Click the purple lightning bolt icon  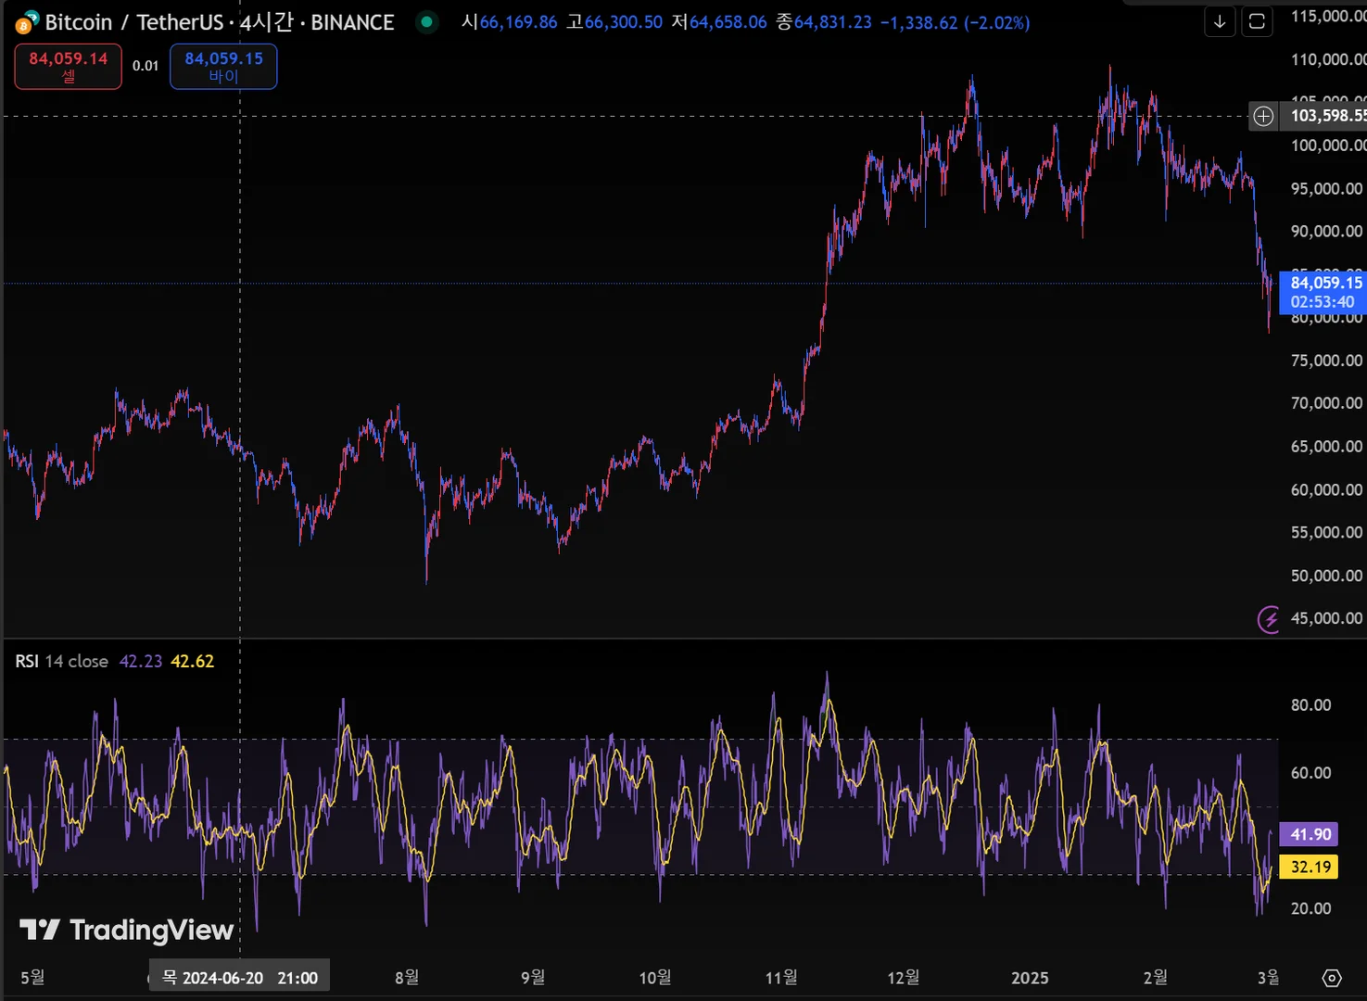pyautogui.click(x=1268, y=618)
